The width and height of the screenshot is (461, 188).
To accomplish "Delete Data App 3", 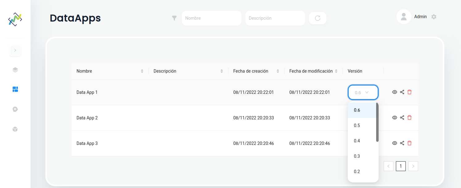I will pos(409,143).
